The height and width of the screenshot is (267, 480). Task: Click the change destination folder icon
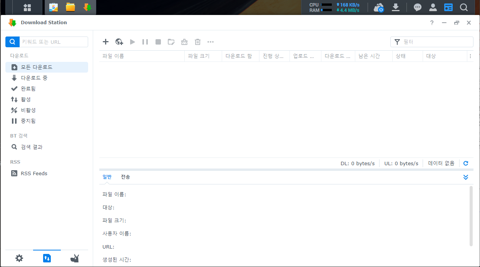click(171, 42)
